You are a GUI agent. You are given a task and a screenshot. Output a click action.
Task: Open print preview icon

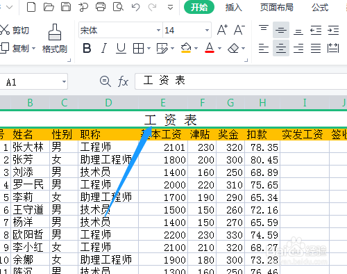118,7
